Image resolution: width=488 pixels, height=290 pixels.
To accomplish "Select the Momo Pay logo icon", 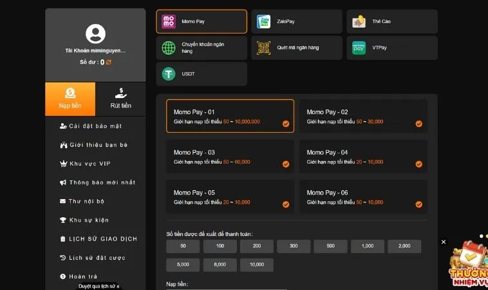I will [x=169, y=21].
